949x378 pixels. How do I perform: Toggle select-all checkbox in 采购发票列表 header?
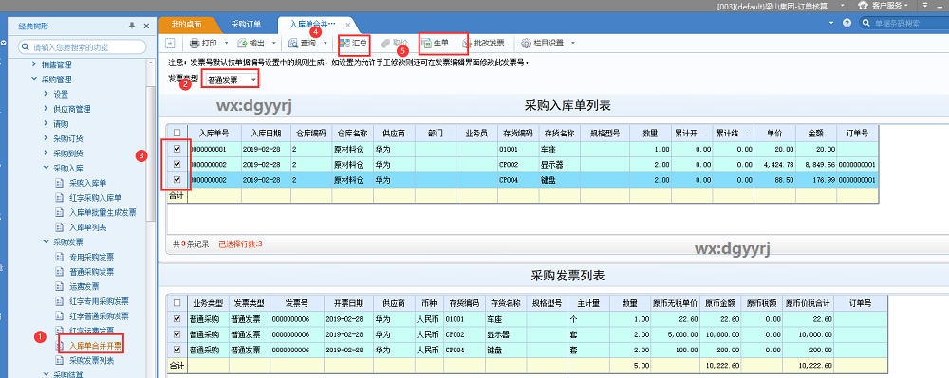(x=177, y=303)
